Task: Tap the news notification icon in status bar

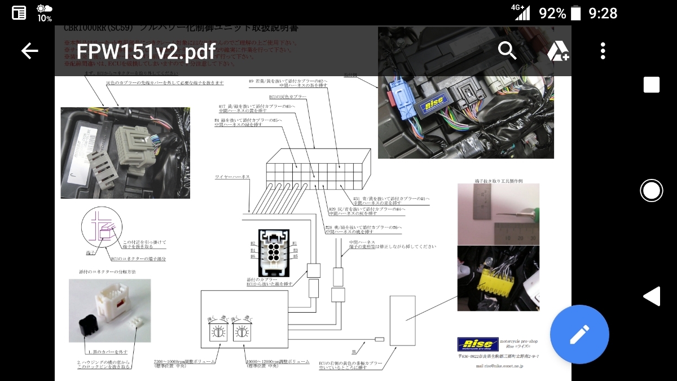Action: 19,12
